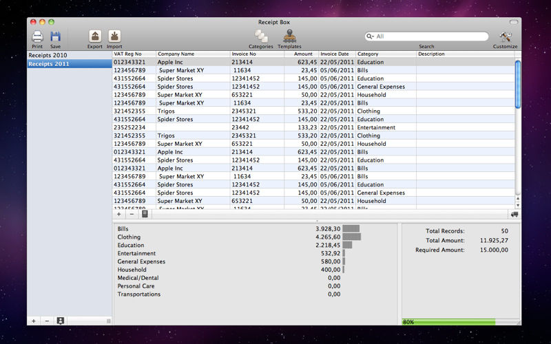The image size is (551, 344).
Task: Sort by Invoice Date column header
Action: tap(337, 54)
